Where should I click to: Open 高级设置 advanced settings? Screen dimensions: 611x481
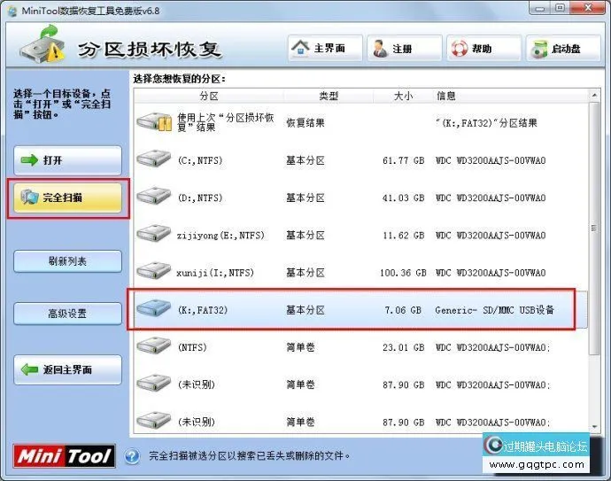pyautogui.click(x=68, y=314)
